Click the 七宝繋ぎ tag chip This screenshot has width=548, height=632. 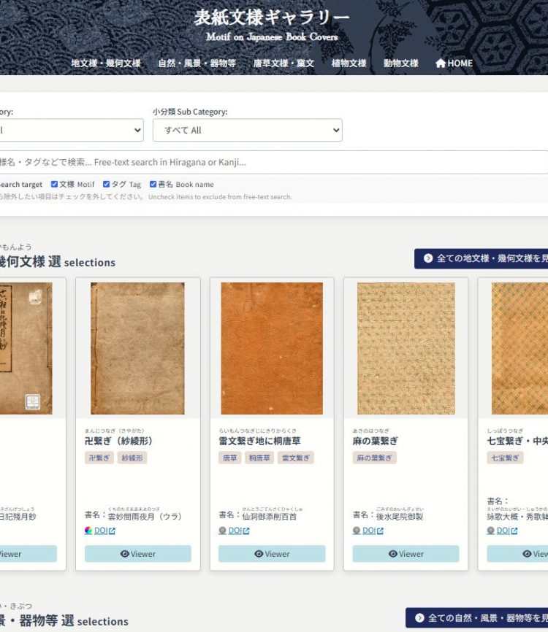coord(505,458)
